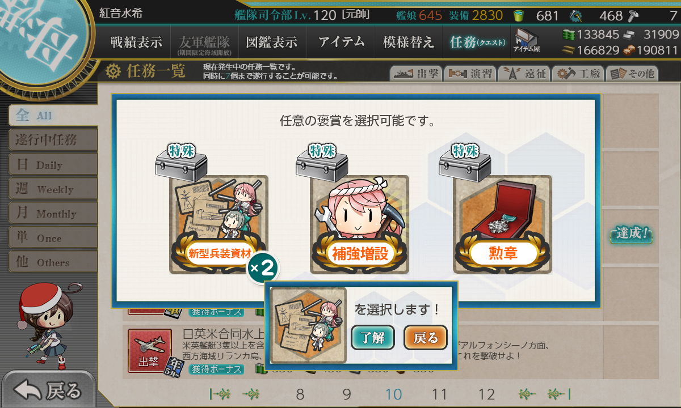The width and height of the screenshot is (681, 408).
Task: Choose the 補強増設 reward icon
Action: (x=360, y=225)
